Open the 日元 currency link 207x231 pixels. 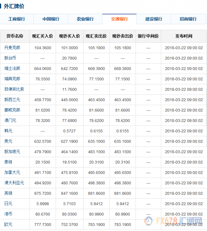pyautogui.click(x=8, y=204)
